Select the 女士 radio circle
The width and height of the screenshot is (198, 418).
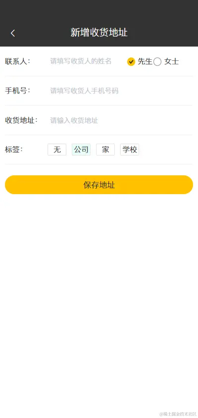157,61
